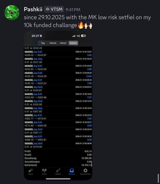This screenshot has height=184, width=160.
Task: Click the raised hands emoji
Action: [x=88, y=25]
